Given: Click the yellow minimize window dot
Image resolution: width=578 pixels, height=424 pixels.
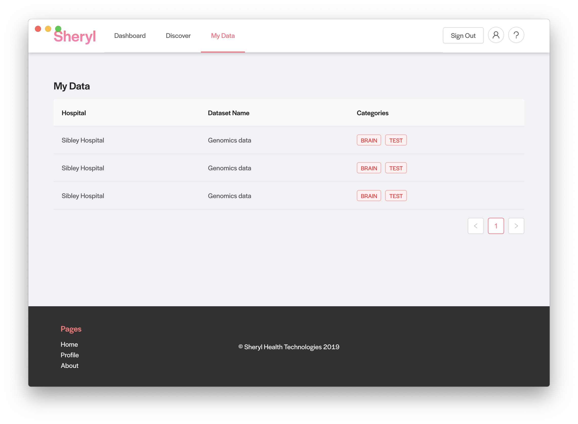Looking at the screenshot, I should 48,29.
